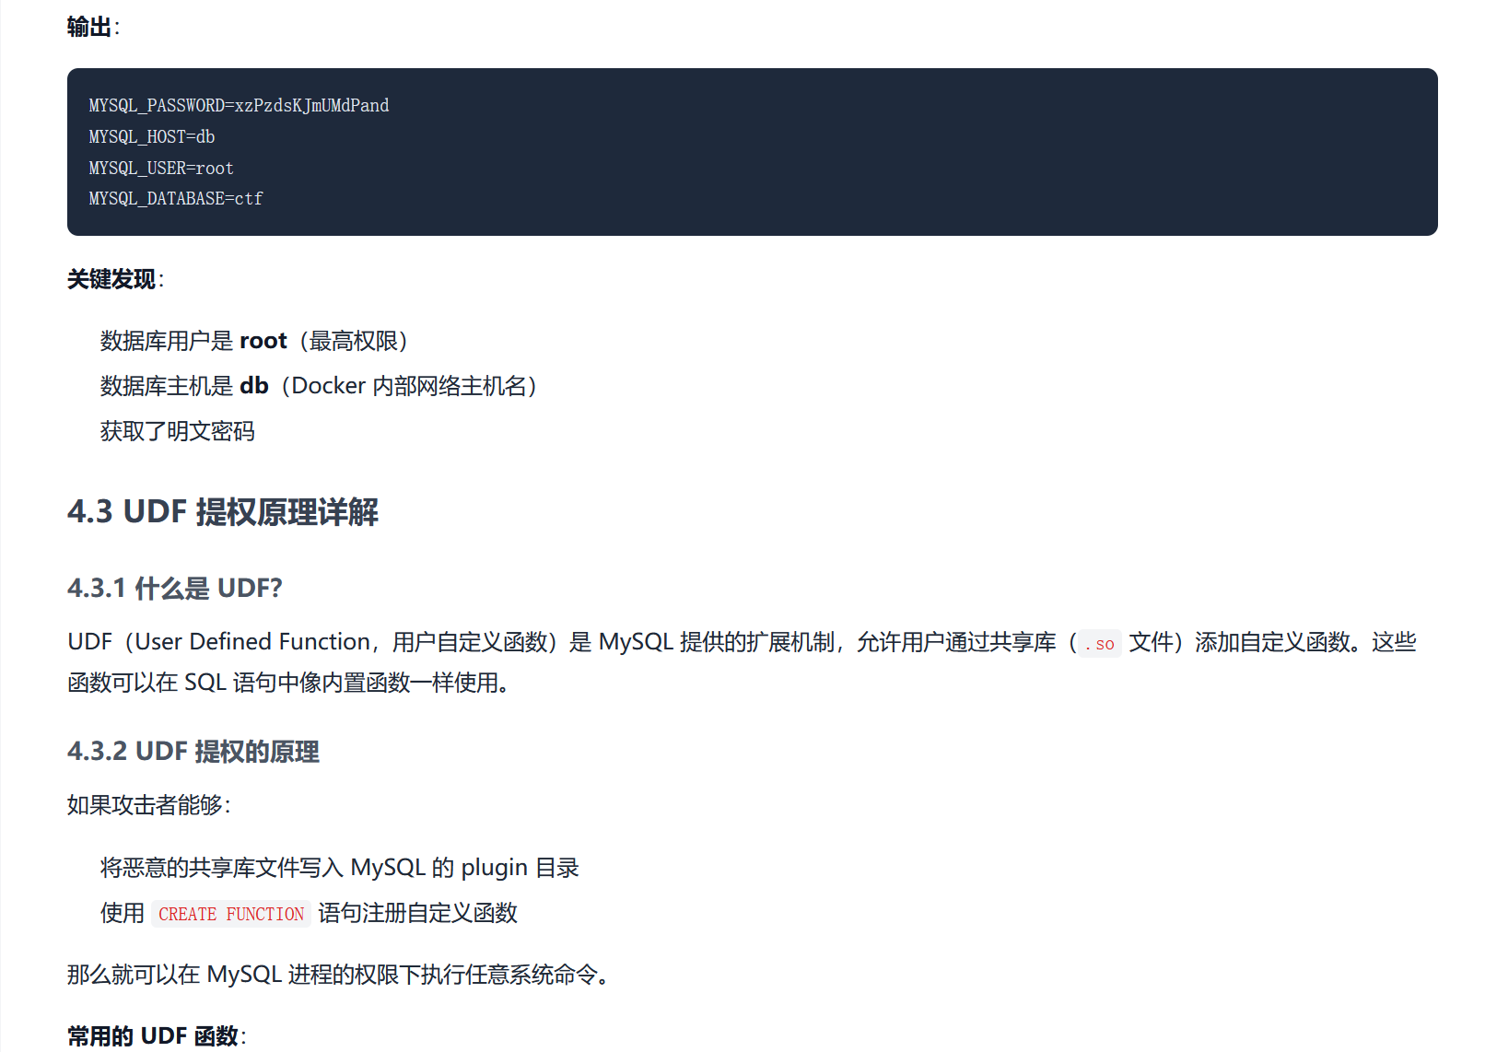Click the 获取了明文密码 bullet
The width and height of the screenshot is (1497, 1052).
tap(178, 431)
